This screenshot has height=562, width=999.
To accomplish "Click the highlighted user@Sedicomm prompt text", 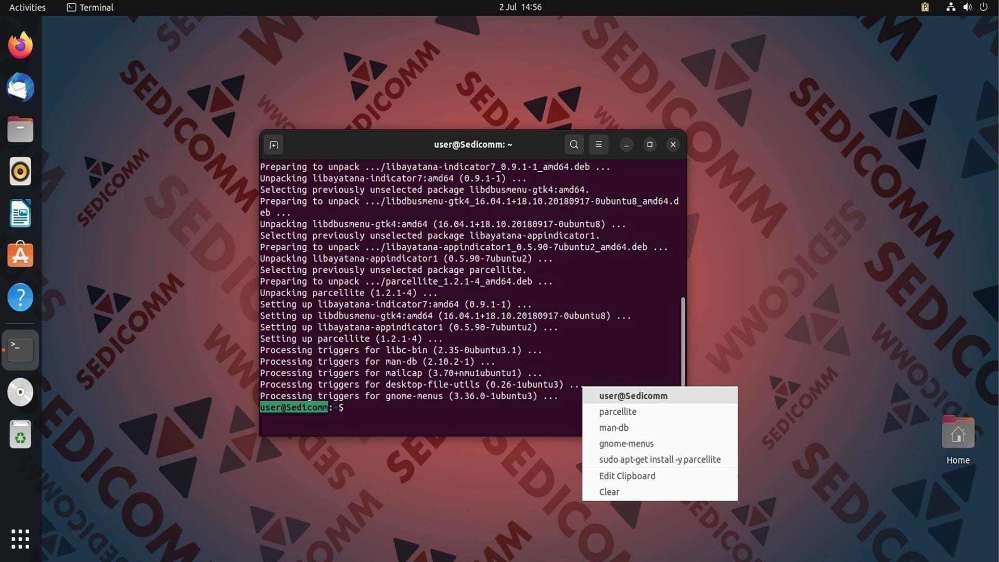I will click(x=294, y=407).
